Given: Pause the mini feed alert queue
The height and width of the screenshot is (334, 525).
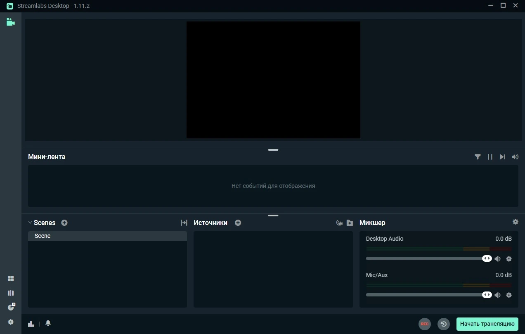Looking at the screenshot, I should pyautogui.click(x=490, y=157).
